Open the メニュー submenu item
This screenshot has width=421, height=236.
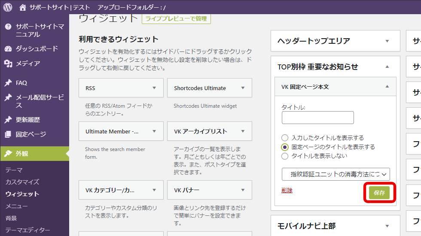click(16, 206)
